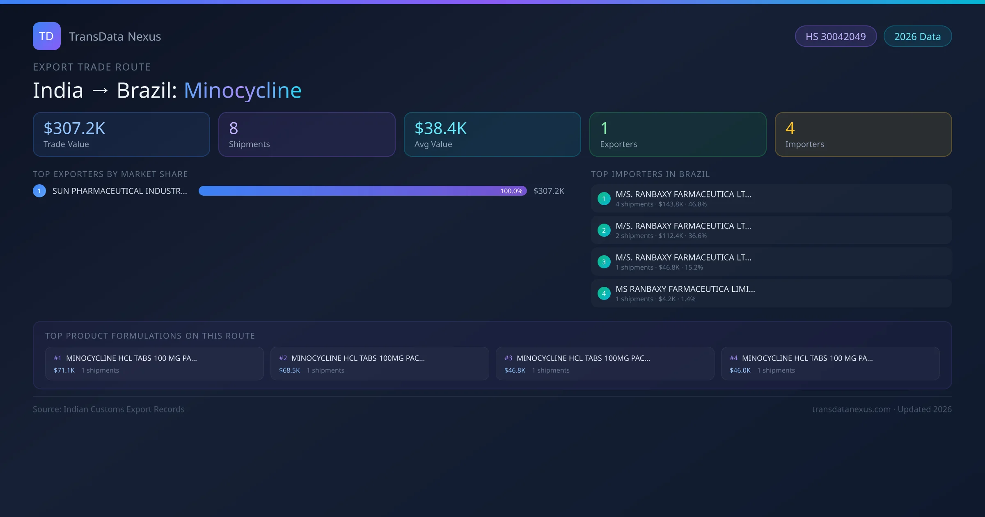Click the HS 30042049 badge

[x=835, y=37]
